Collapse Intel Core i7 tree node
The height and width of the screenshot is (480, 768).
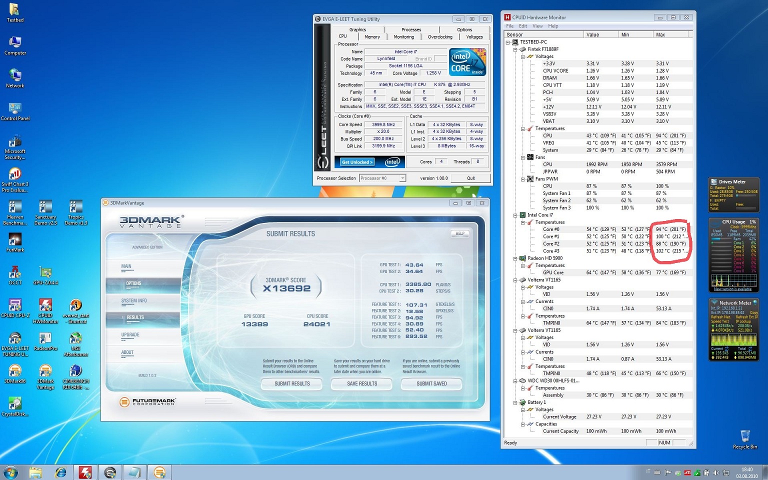(515, 215)
